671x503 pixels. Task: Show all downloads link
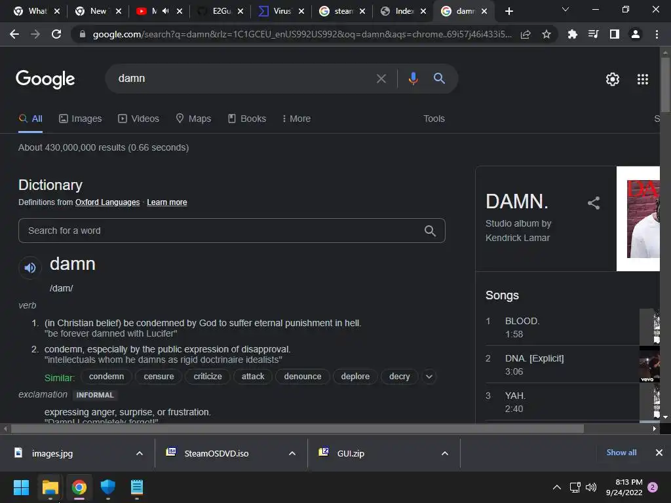tap(621, 453)
